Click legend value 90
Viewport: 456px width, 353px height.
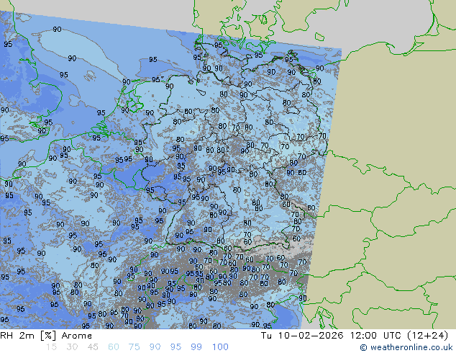pos(155,347)
